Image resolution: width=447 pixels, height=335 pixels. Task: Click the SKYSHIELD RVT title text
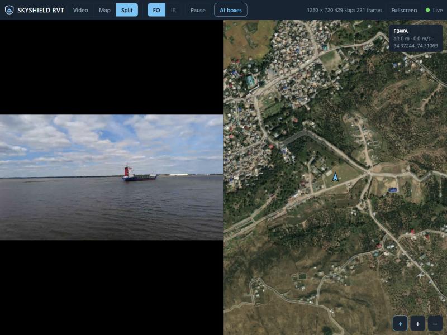[41, 10]
